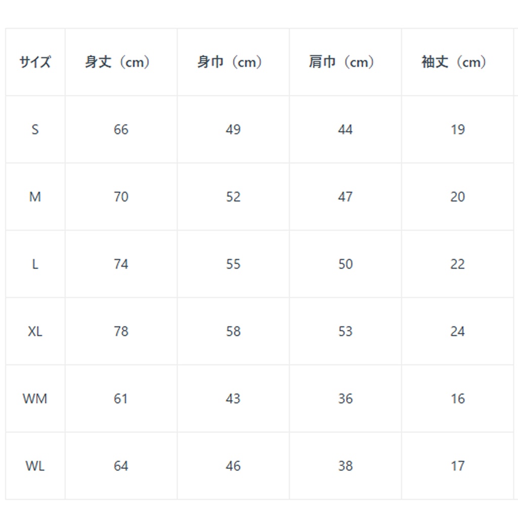Image resolution: width=518 pixels, height=518 pixels.
Task: Select the L size row label
Action: click(x=35, y=264)
